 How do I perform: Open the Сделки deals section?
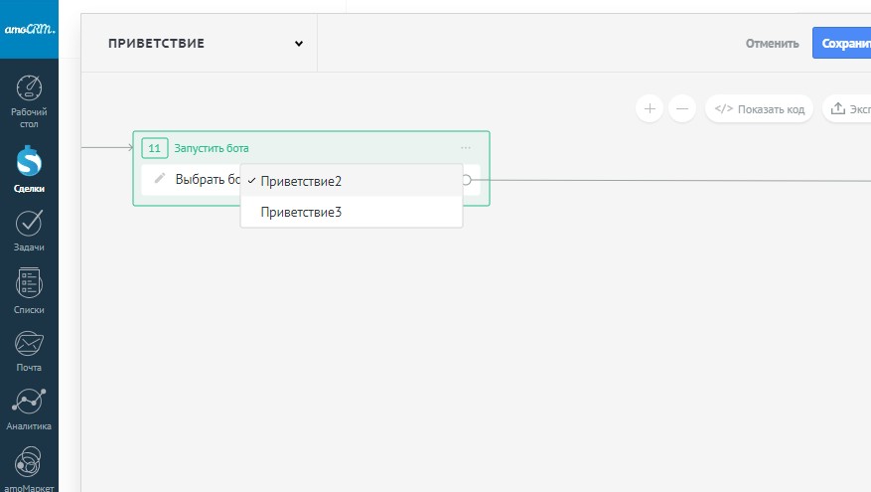[29, 163]
